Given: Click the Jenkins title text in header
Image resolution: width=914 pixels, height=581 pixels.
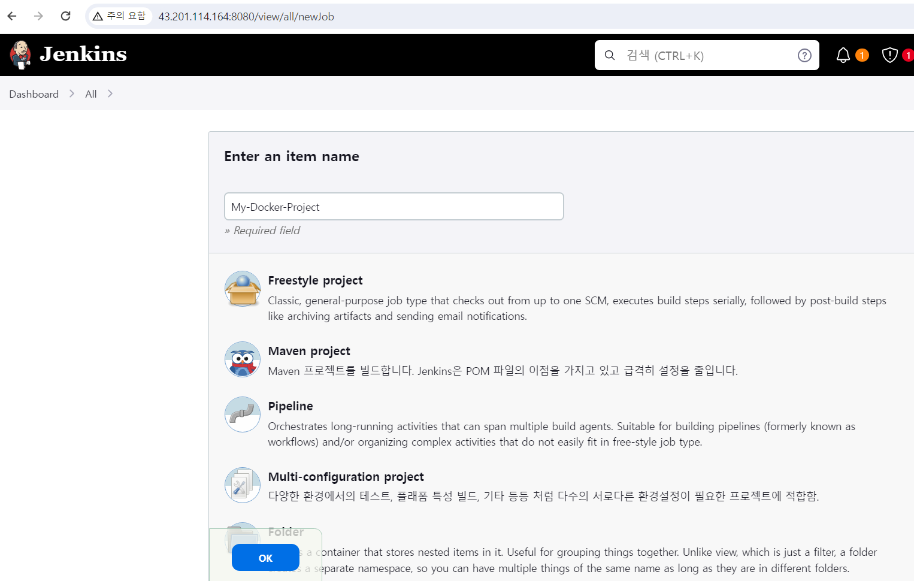Looking at the screenshot, I should pos(83,55).
